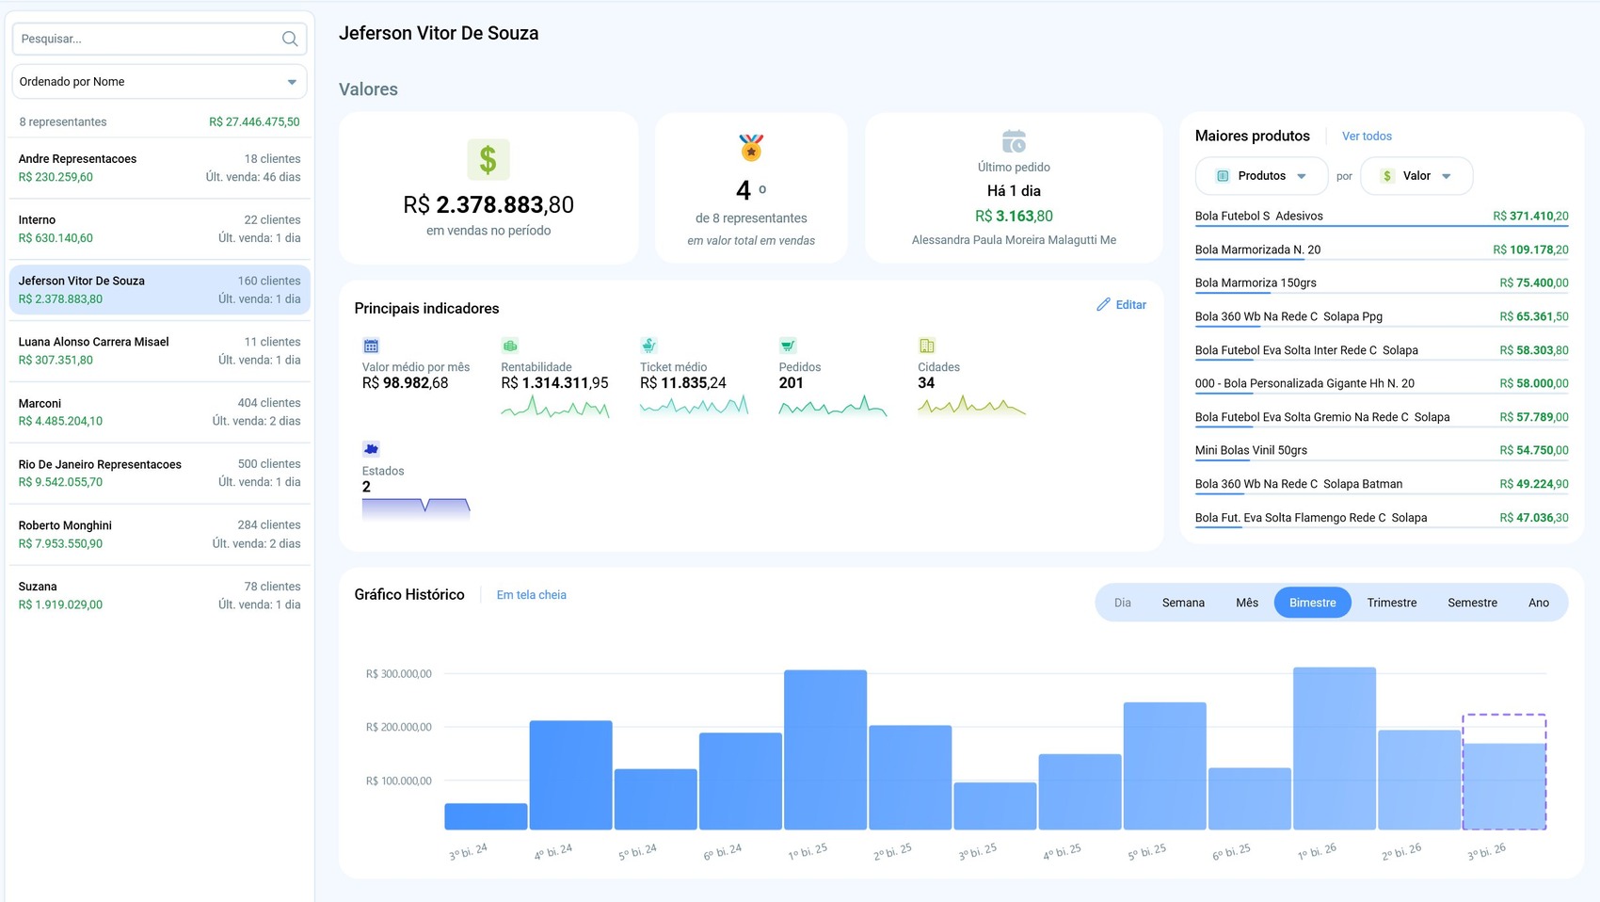Expand the Produtos dropdown arrow

tap(1302, 176)
